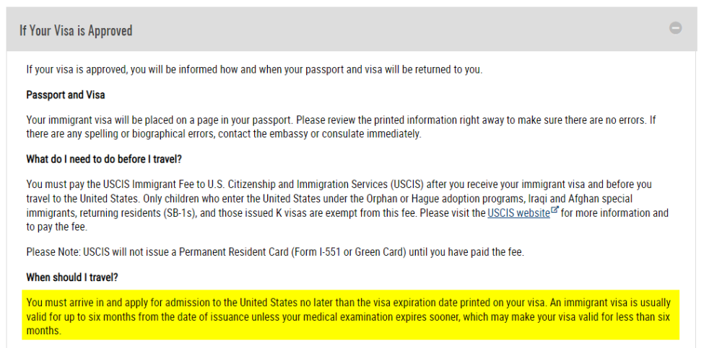Open the USCIS website link
The width and height of the screenshot is (722, 348).
518,213
